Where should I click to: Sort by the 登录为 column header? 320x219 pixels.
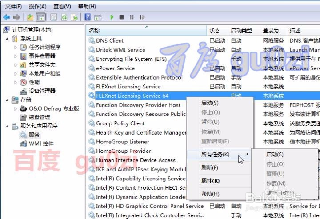click(x=273, y=30)
